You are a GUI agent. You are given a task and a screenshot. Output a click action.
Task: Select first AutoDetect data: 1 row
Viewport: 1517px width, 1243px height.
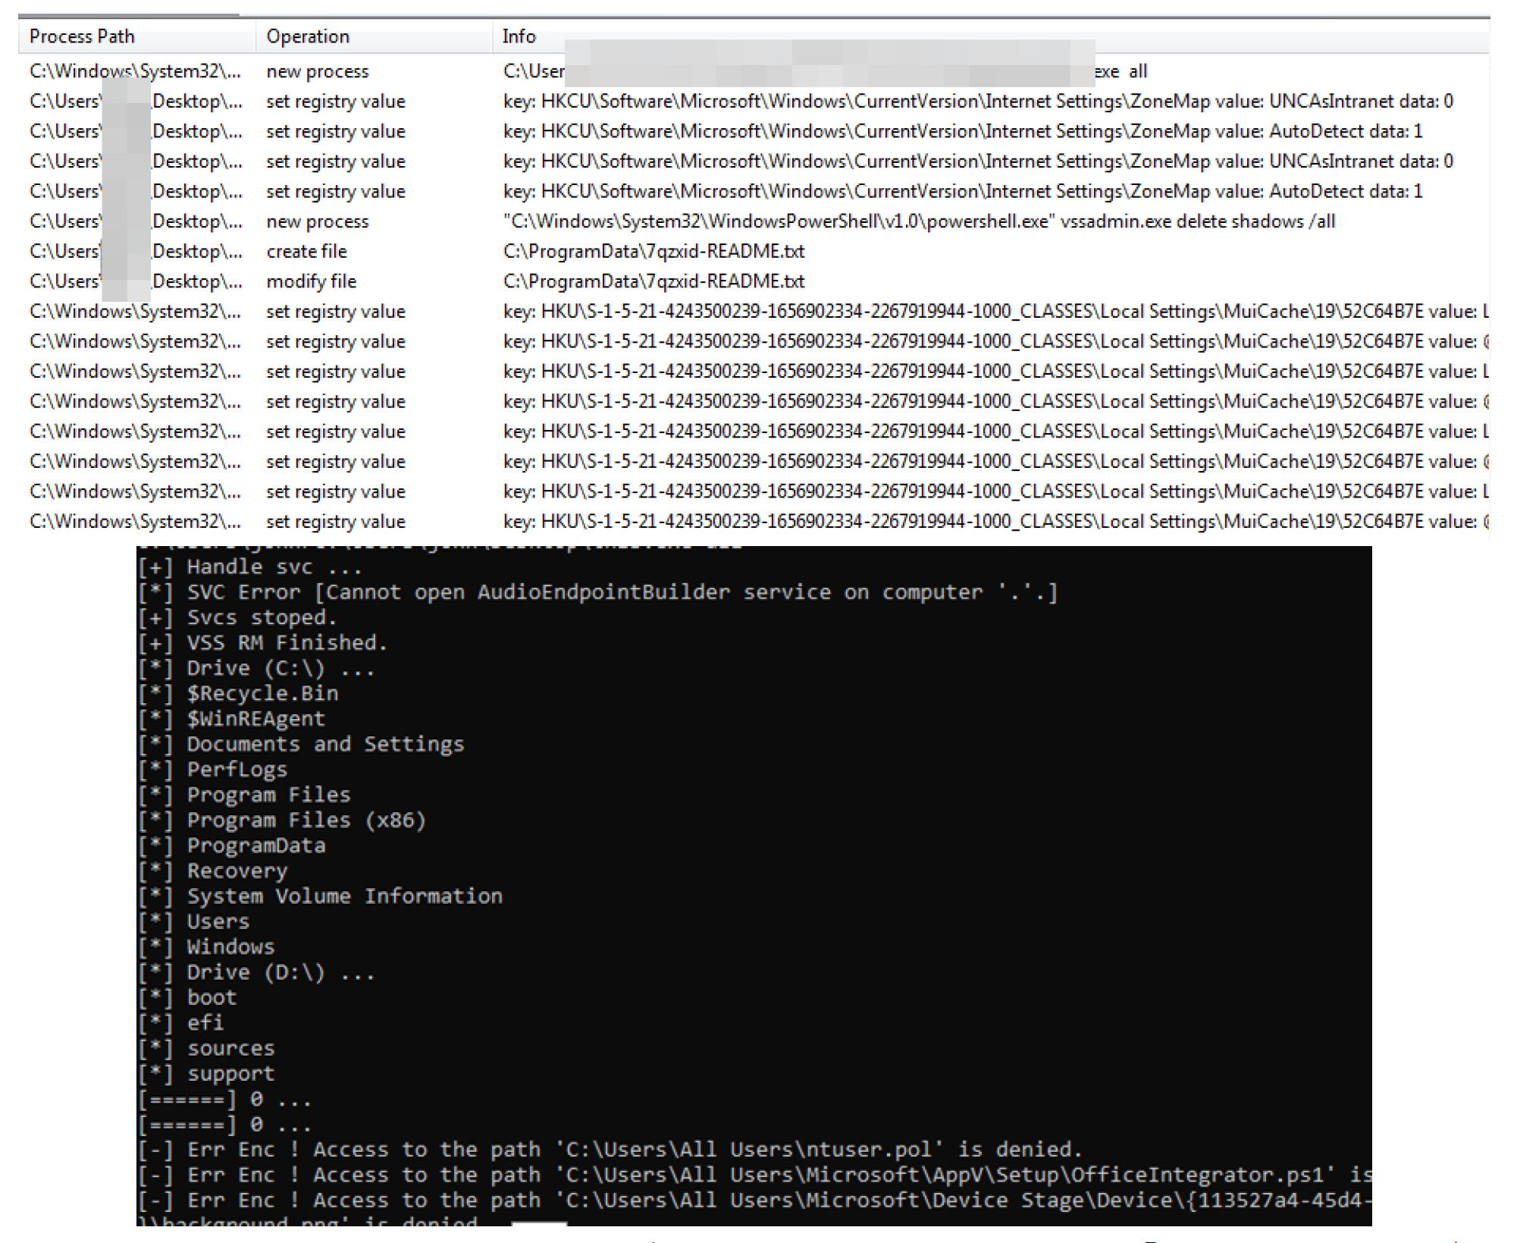tap(962, 131)
